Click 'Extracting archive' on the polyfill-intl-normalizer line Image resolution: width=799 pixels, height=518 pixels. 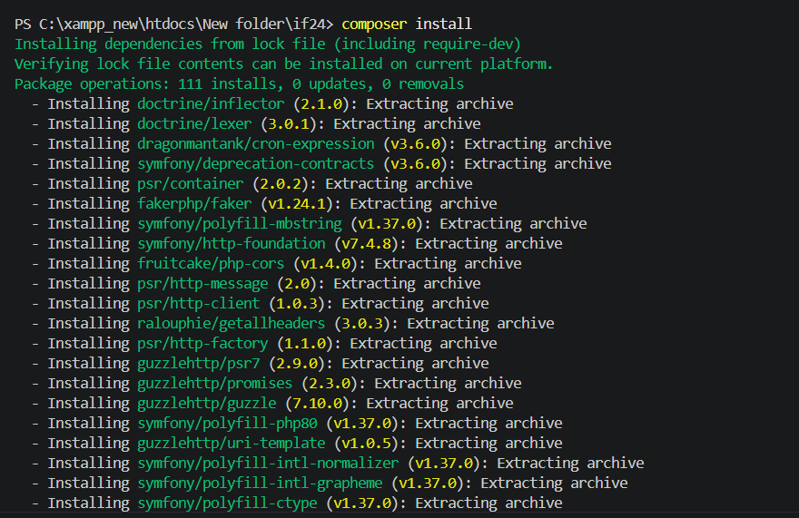[x=571, y=463]
